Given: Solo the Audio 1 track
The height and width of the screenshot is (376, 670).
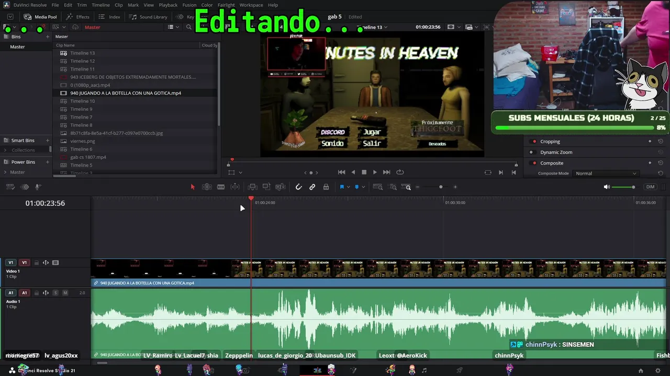Looking at the screenshot, I should (55, 293).
